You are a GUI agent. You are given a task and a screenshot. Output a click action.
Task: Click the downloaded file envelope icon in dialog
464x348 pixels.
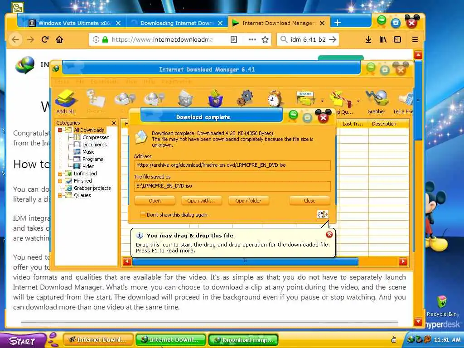coord(141,137)
